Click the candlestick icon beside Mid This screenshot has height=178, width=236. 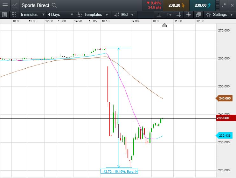click(117, 15)
